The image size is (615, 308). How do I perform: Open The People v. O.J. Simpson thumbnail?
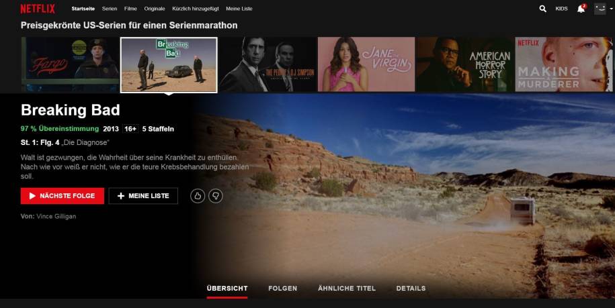268,64
